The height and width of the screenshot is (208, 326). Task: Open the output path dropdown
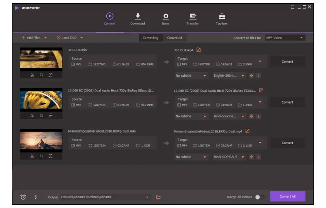[x=147, y=197]
